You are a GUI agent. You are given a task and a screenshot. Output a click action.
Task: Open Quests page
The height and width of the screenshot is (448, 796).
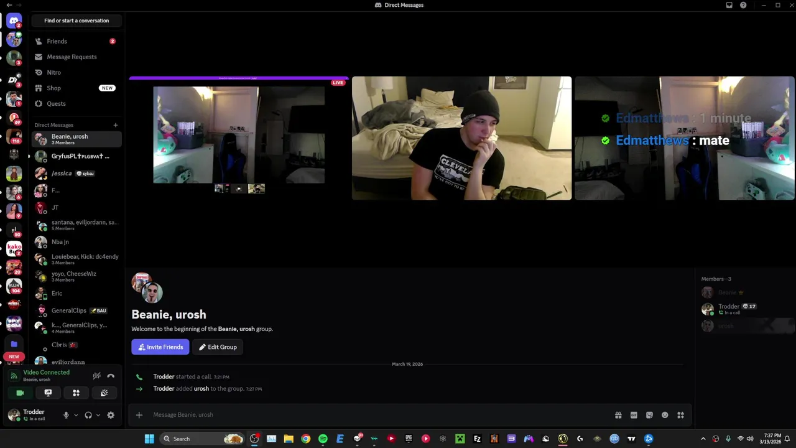tap(76, 103)
